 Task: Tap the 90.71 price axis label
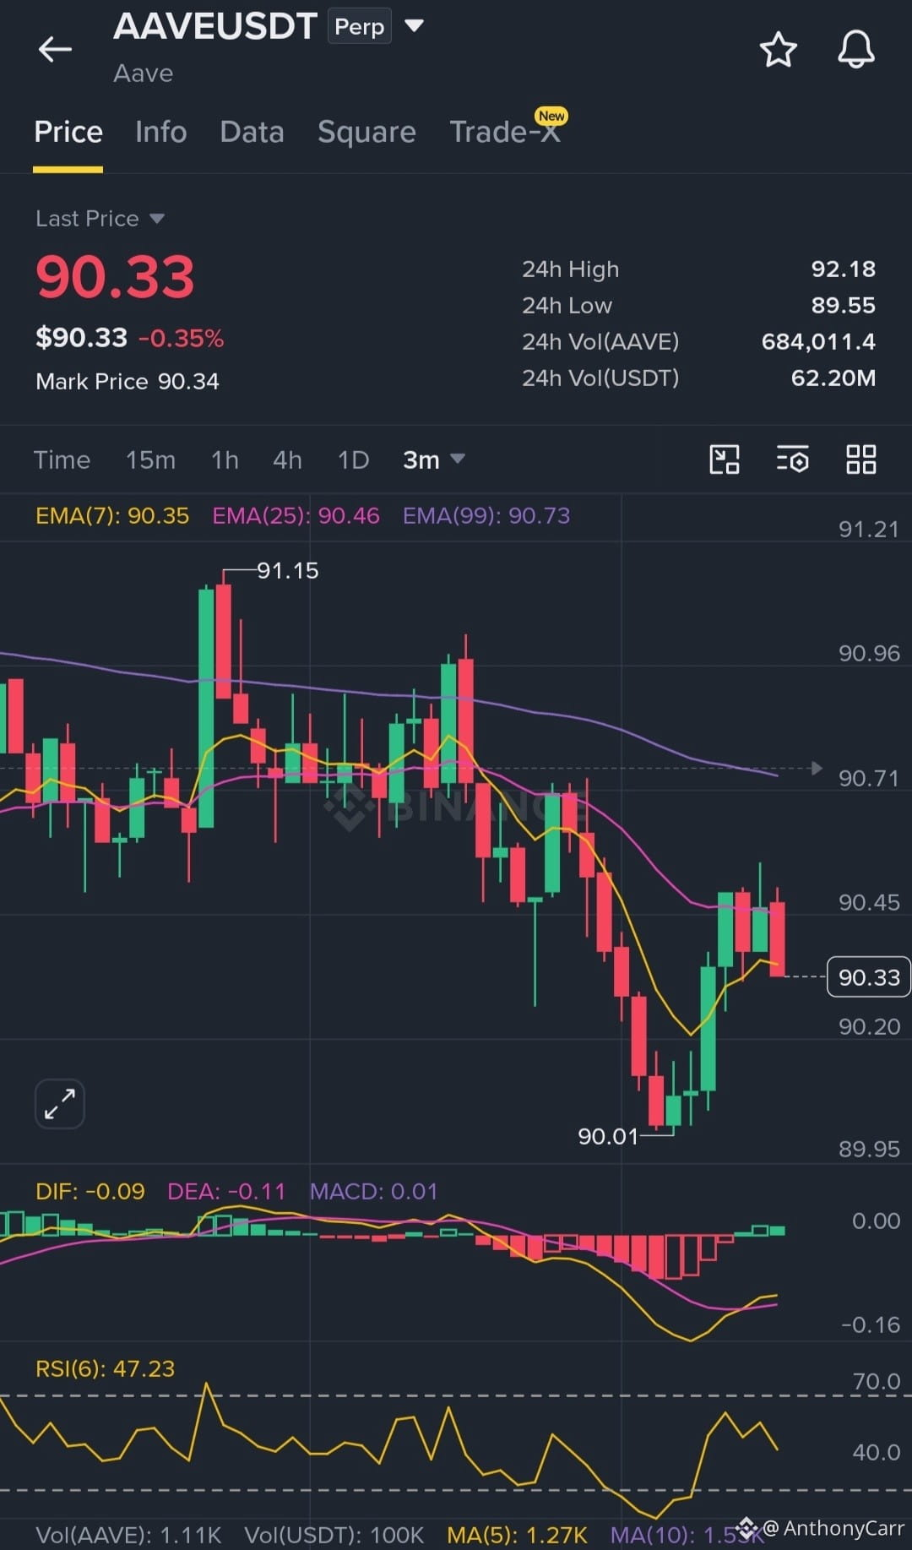click(x=868, y=778)
